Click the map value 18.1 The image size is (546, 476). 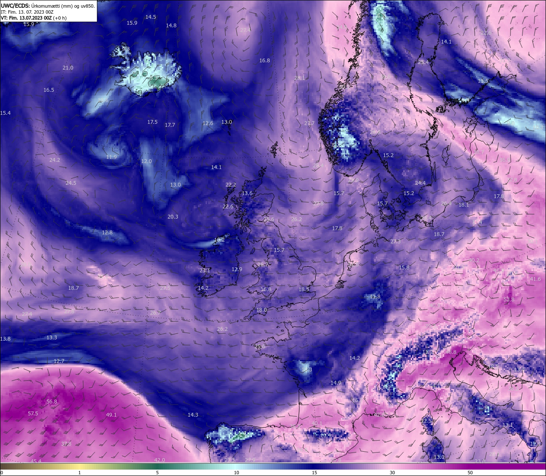[x=464, y=205]
